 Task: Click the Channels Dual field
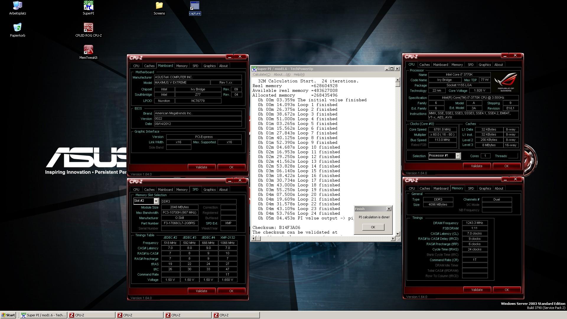click(497, 199)
